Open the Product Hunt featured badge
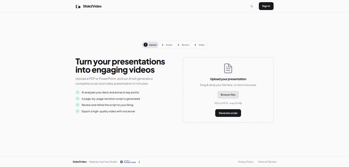The image size is (349, 167). [131, 162]
